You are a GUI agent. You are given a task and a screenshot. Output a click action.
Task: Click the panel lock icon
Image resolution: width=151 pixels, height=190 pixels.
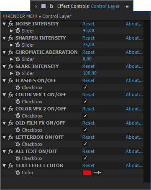pos(51,6)
